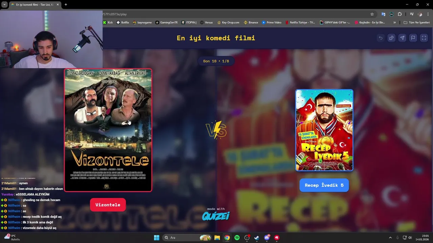Image resolution: width=433 pixels, height=243 pixels.
Task: Choose the red Vizontele button
Action: tap(108, 205)
